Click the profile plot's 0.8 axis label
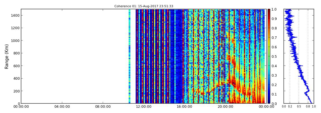Image resolution: width=321 pixels, height=113 pixels. pos(308,107)
